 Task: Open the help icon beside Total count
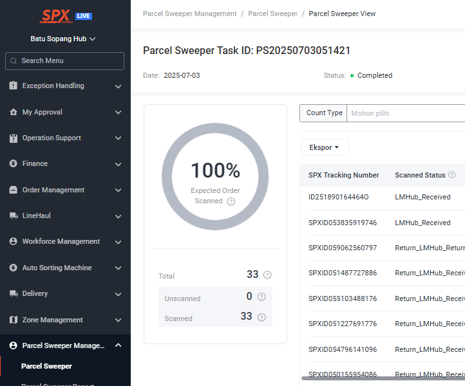click(x=267, y=275)
